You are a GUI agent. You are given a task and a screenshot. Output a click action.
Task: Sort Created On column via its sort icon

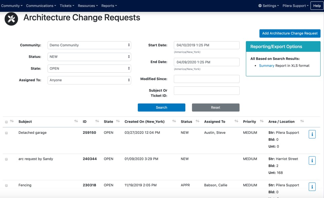point(173,122)
